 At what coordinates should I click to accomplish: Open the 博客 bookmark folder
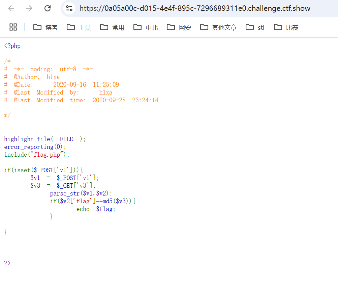point(45,27)
